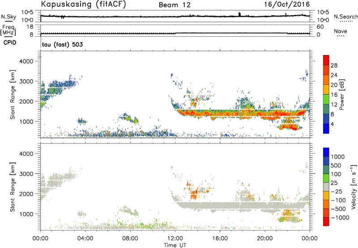Click the 12:00 time axis tick label
358x248 pixels.
[x=175, y=239]
